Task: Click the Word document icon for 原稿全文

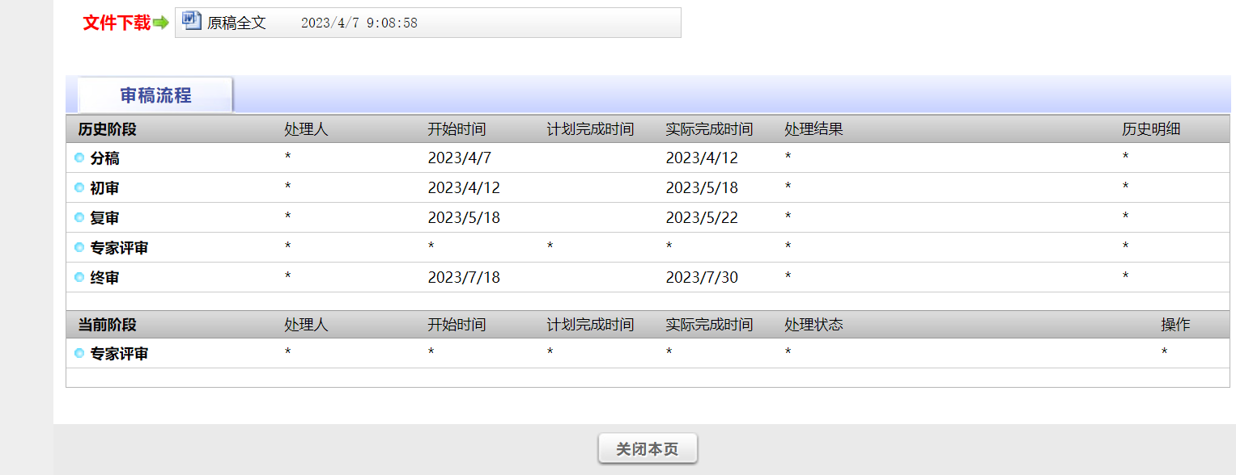Action: point(192,21)
